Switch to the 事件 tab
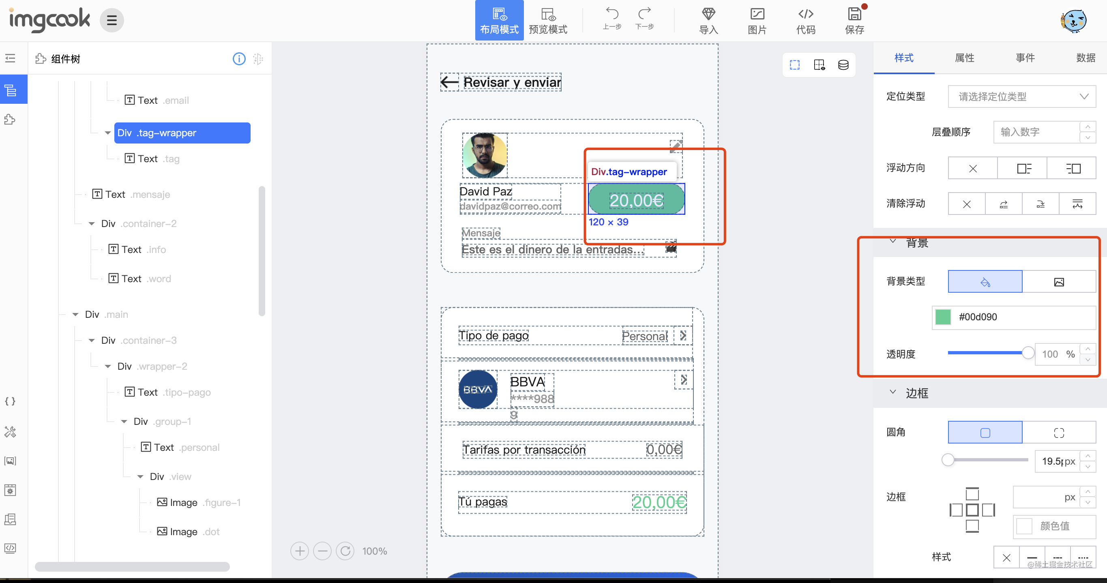The height and width of the screenshot is (583, 1107). [x=1025, y=58]
